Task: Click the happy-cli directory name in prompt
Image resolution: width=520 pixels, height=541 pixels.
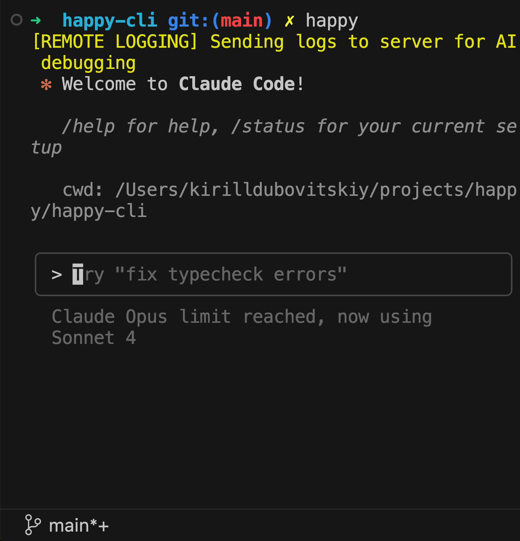Action: click(x=109, y=21)
